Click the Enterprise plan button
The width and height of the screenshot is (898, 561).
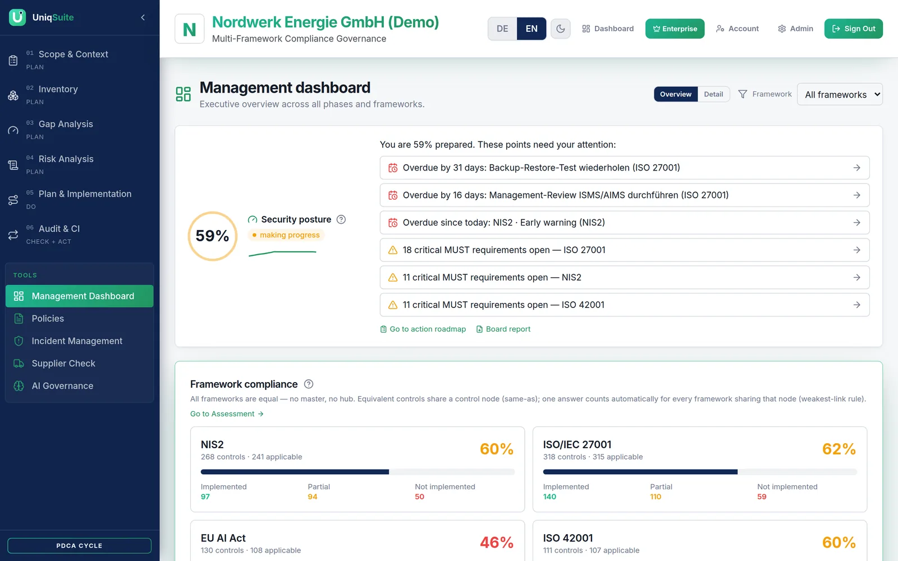point(675,29)
